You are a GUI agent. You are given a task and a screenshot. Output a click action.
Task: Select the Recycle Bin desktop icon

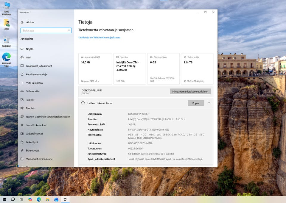(7, 41)
